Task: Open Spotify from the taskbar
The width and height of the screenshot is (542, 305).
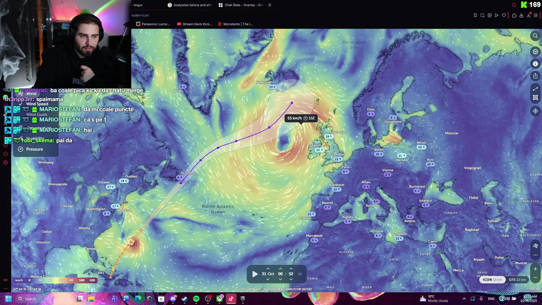Action: tap(196, 299)
